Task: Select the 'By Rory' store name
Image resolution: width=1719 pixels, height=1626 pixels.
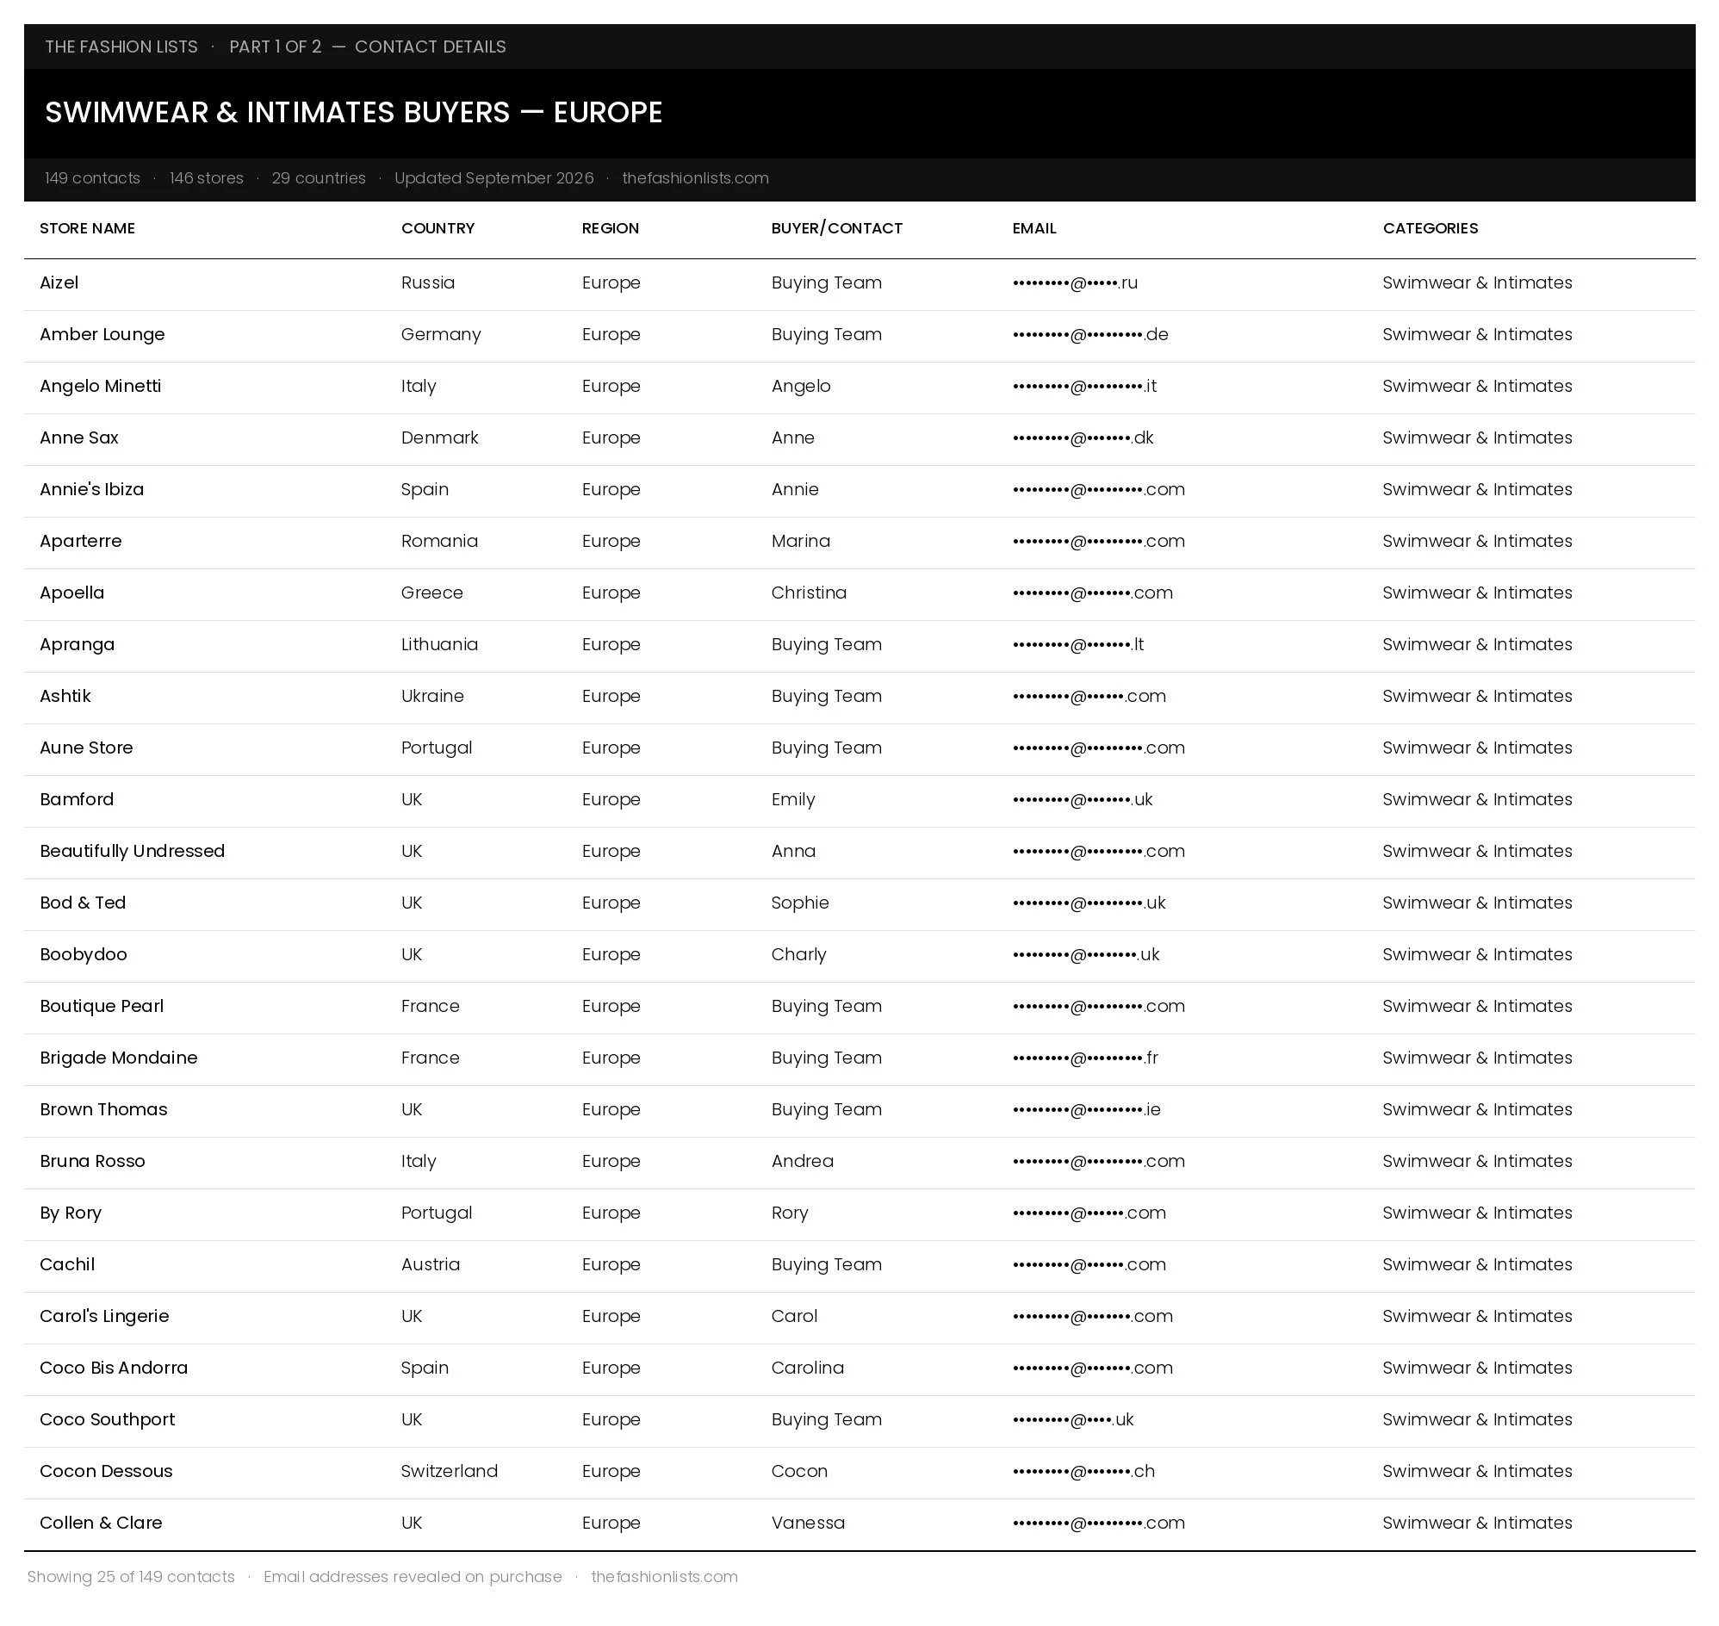Action: 71,1213
